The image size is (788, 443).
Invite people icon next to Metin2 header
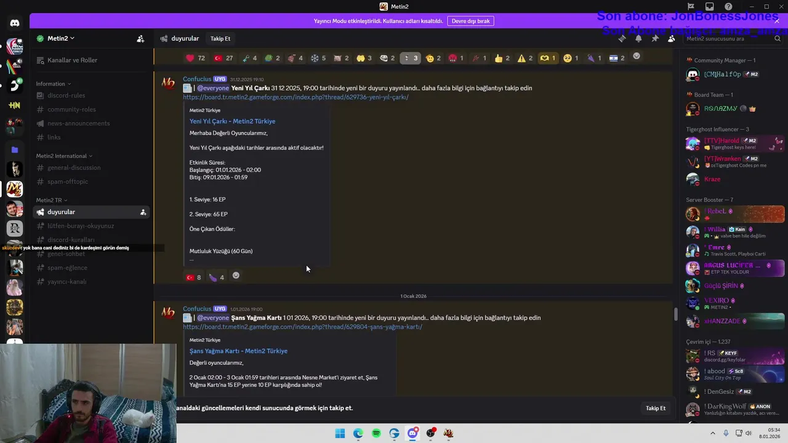(140, 38)
